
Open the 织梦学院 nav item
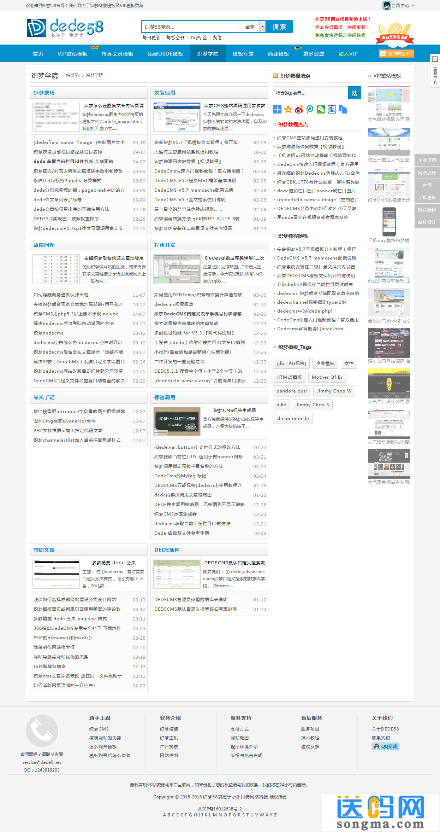tap(208, 54)
